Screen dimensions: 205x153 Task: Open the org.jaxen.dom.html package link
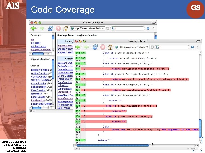[41, 50]
